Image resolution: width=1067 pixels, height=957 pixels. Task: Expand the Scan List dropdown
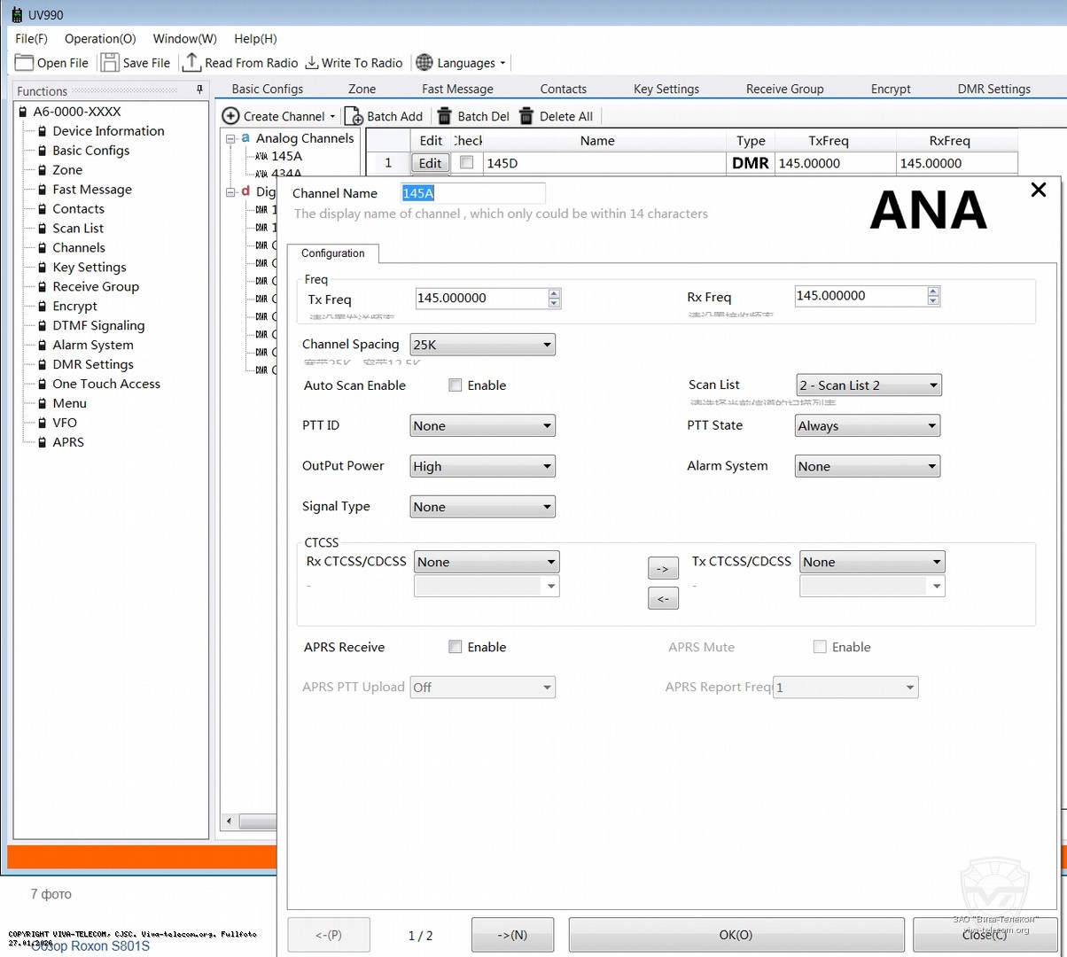[868, 385]
